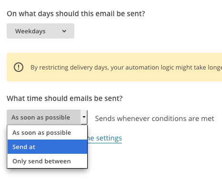Follow the partially hidden 'settings' link
This screenshot has height=190, width=222.
[x=105, y=138]
